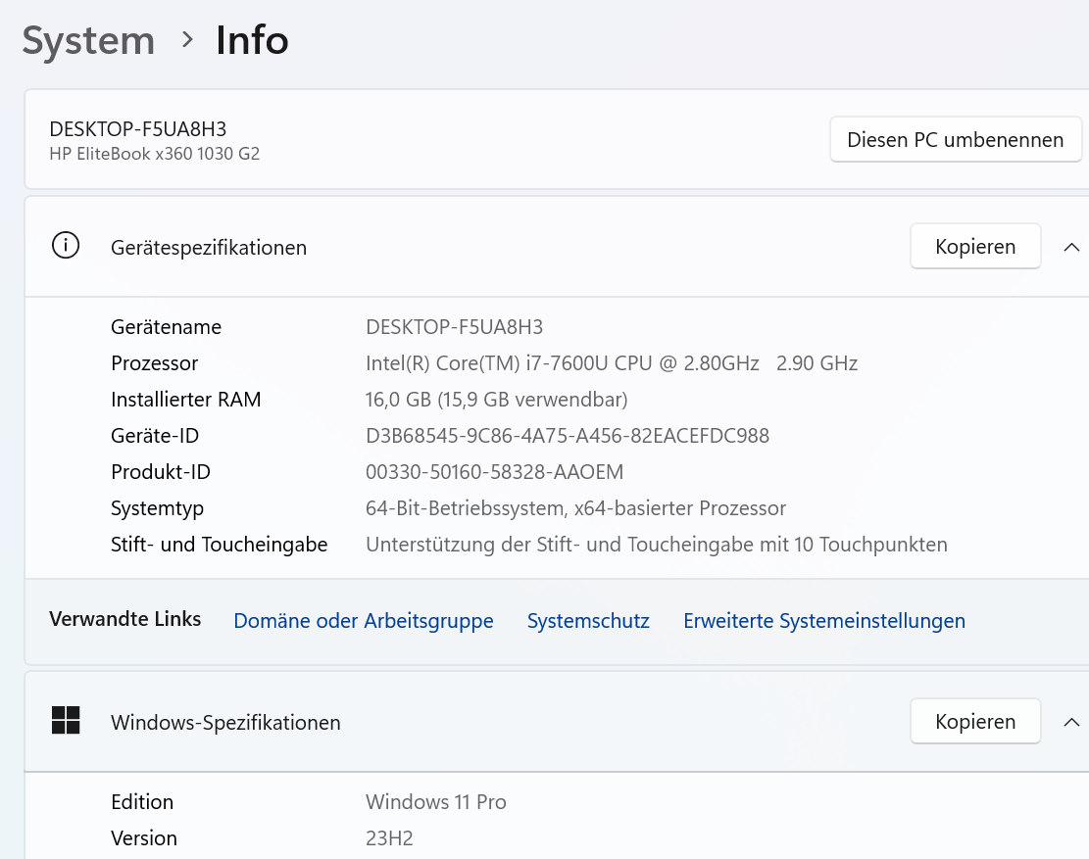The width and height of the screenshot is (1089, 859).
Task: Click the Stift- und Toucheingabe label
Action: [x=219, y=545]
